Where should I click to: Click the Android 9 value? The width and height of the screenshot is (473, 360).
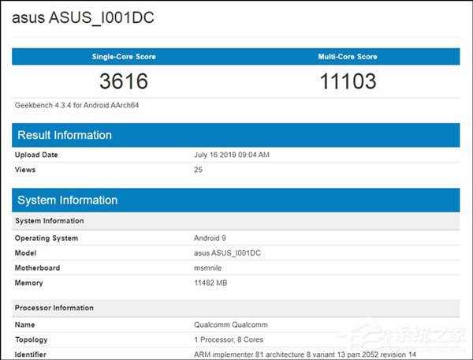[x=210, y=238]
